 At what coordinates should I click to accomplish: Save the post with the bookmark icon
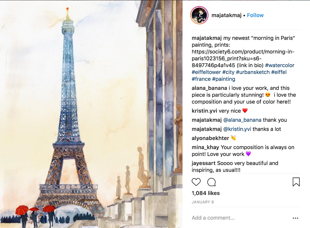(296, 182)
